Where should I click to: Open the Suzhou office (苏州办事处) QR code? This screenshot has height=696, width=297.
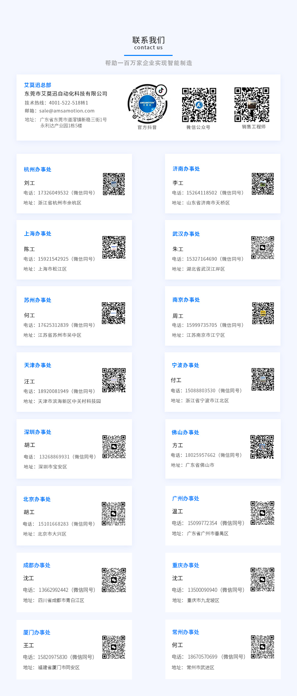pos(114,313)
